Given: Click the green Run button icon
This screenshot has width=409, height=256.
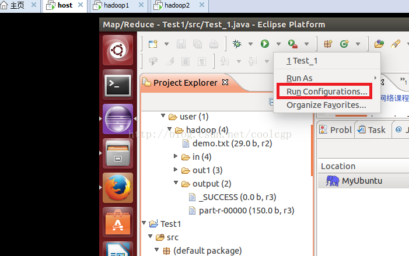Looking at the screenshot, I should point(265,44).
